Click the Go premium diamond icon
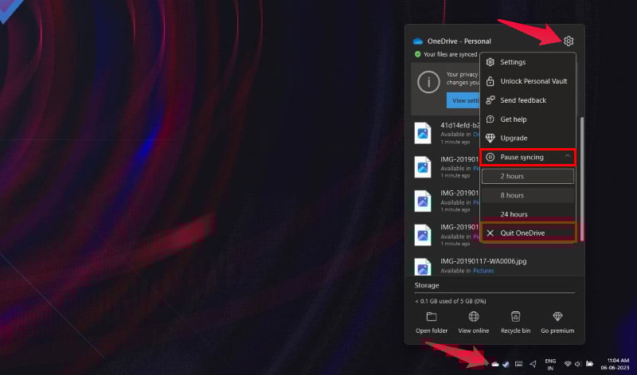The image size is (637, 375). [557, 317]
